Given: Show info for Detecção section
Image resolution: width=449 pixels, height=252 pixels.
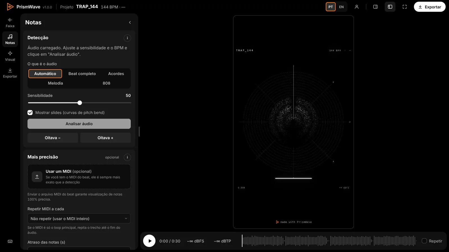Looking at the screenshot, I should (127, 38).
